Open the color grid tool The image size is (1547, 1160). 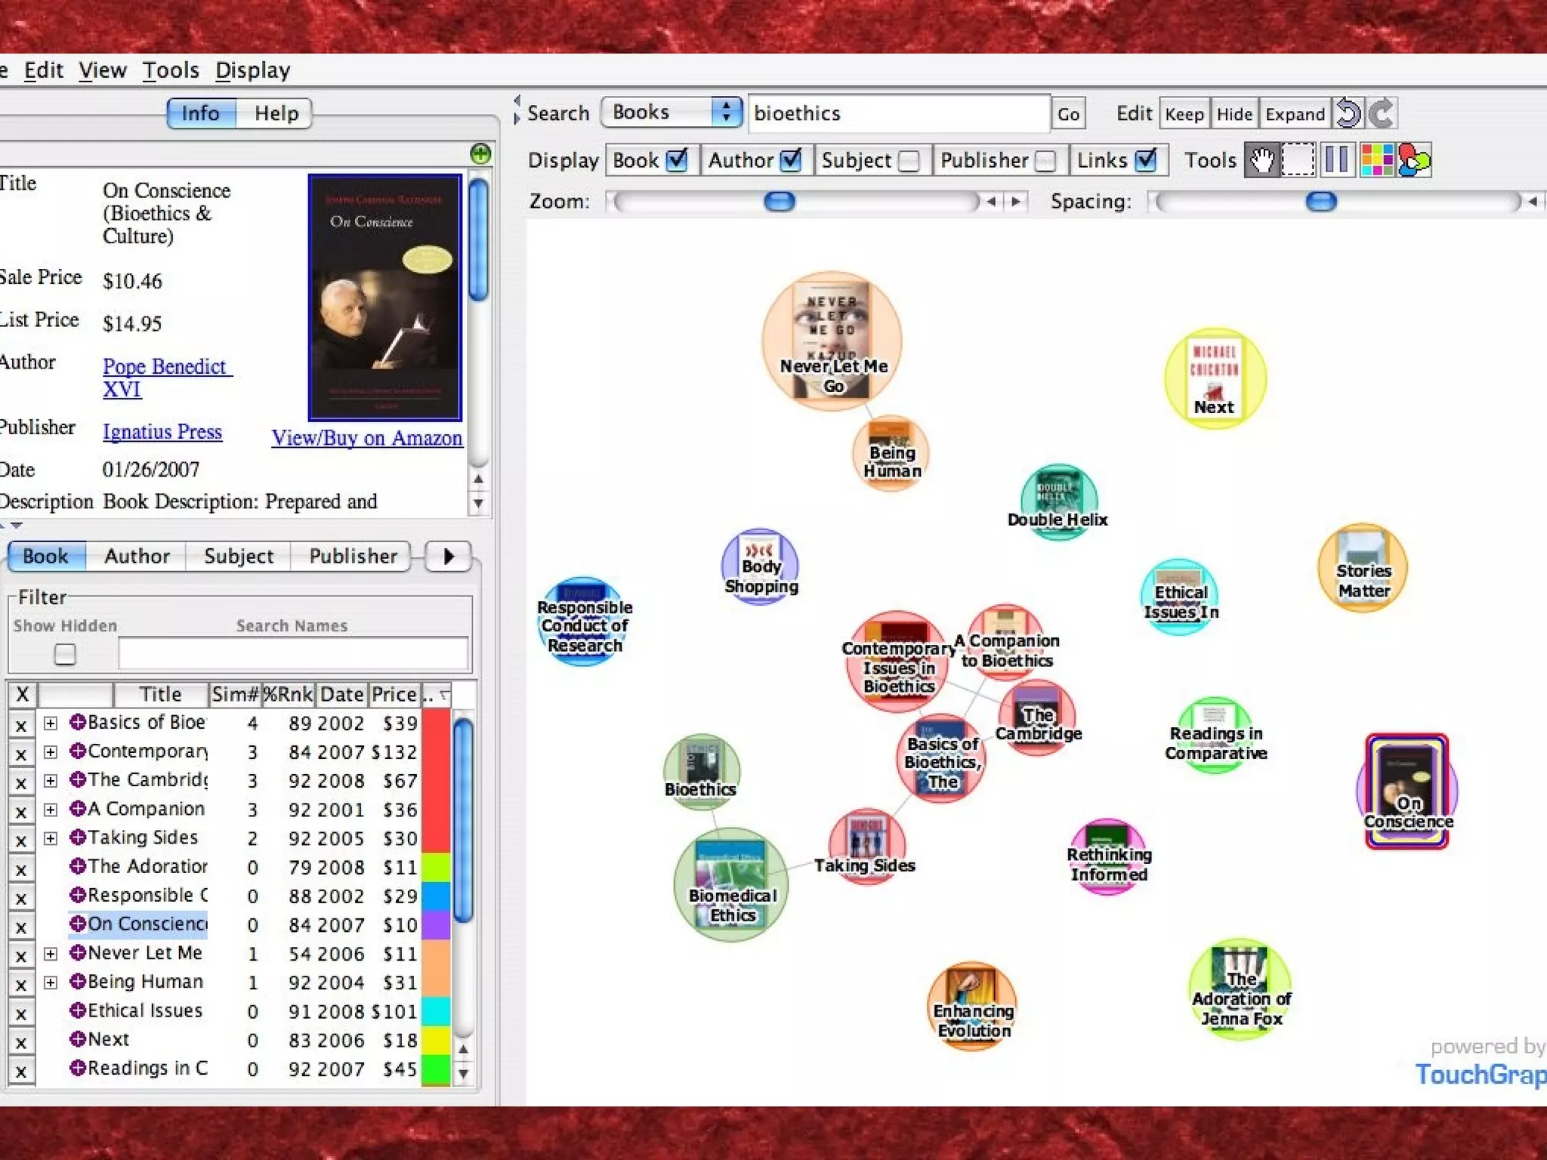(1376, 160)
